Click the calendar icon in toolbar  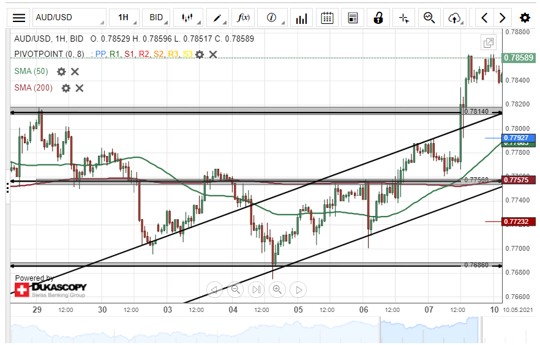pos(328,18)
